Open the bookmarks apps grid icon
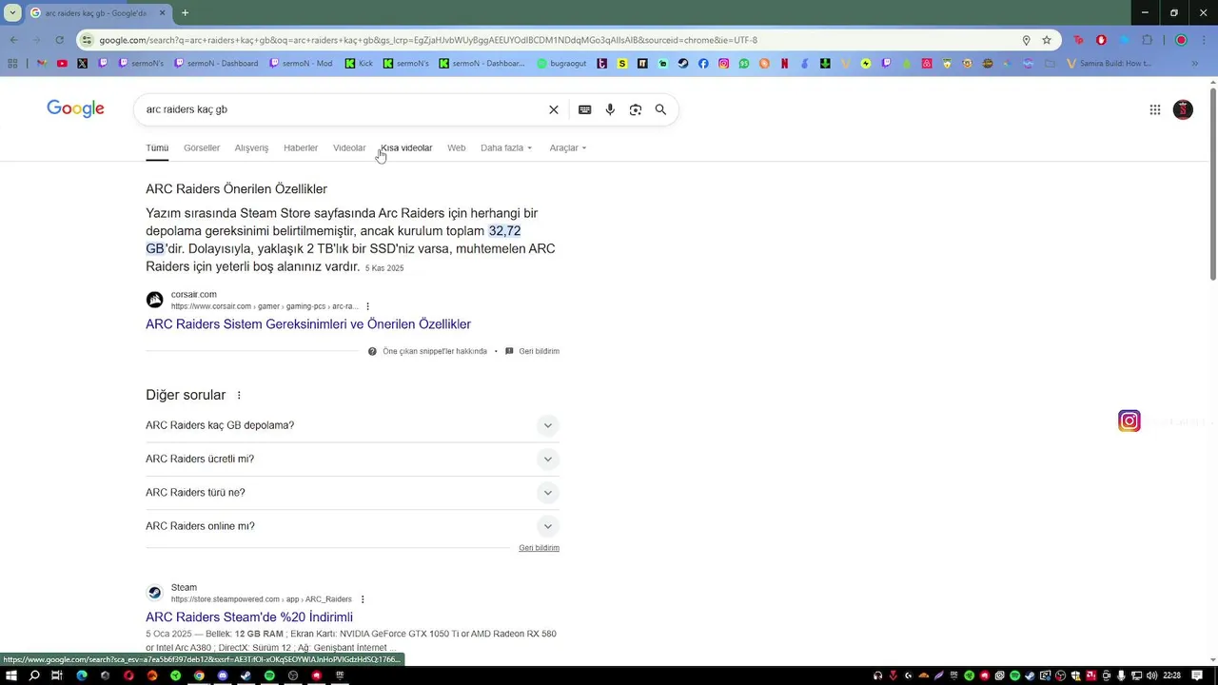The width and height of the screenshot is (1218, 685). coord(12,64)
